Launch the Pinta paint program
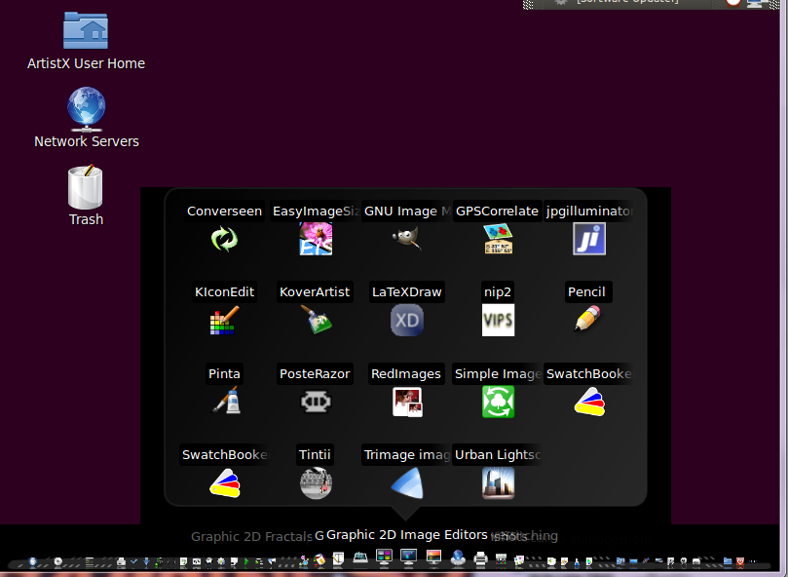Screen dimensions: 788x577 225,401
